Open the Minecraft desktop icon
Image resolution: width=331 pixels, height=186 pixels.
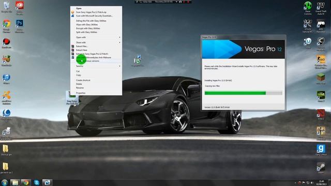pyautogui.click(x=321, y=79)
